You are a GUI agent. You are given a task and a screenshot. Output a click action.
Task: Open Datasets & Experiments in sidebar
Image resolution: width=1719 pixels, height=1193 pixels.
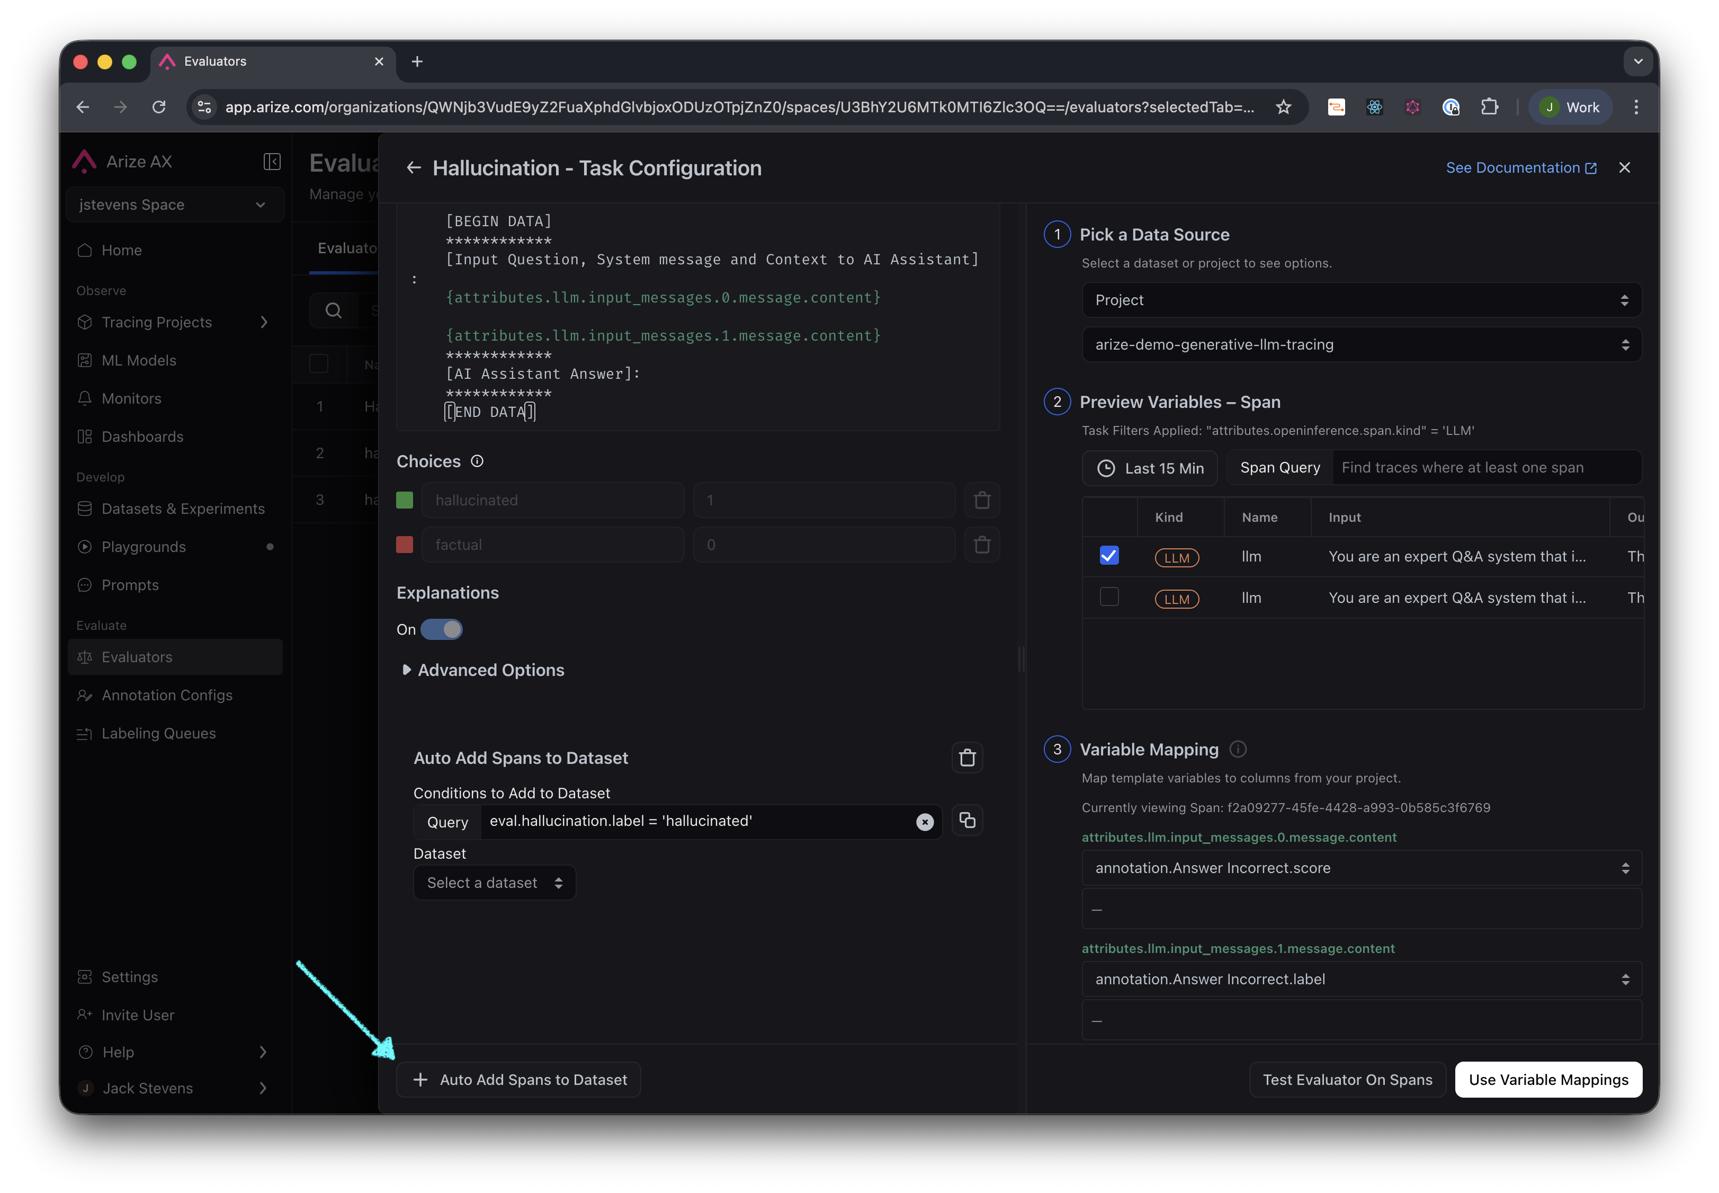pyautogui.click(x=182, y=509)
